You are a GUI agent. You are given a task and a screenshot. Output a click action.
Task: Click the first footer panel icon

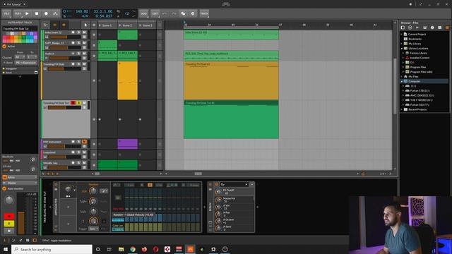pos(4,240)
